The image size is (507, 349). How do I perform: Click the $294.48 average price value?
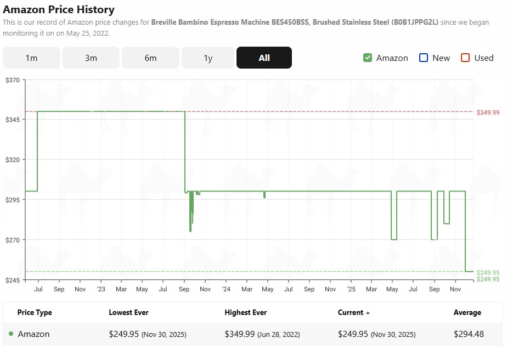pyautogui.click(x=469, y=334)
